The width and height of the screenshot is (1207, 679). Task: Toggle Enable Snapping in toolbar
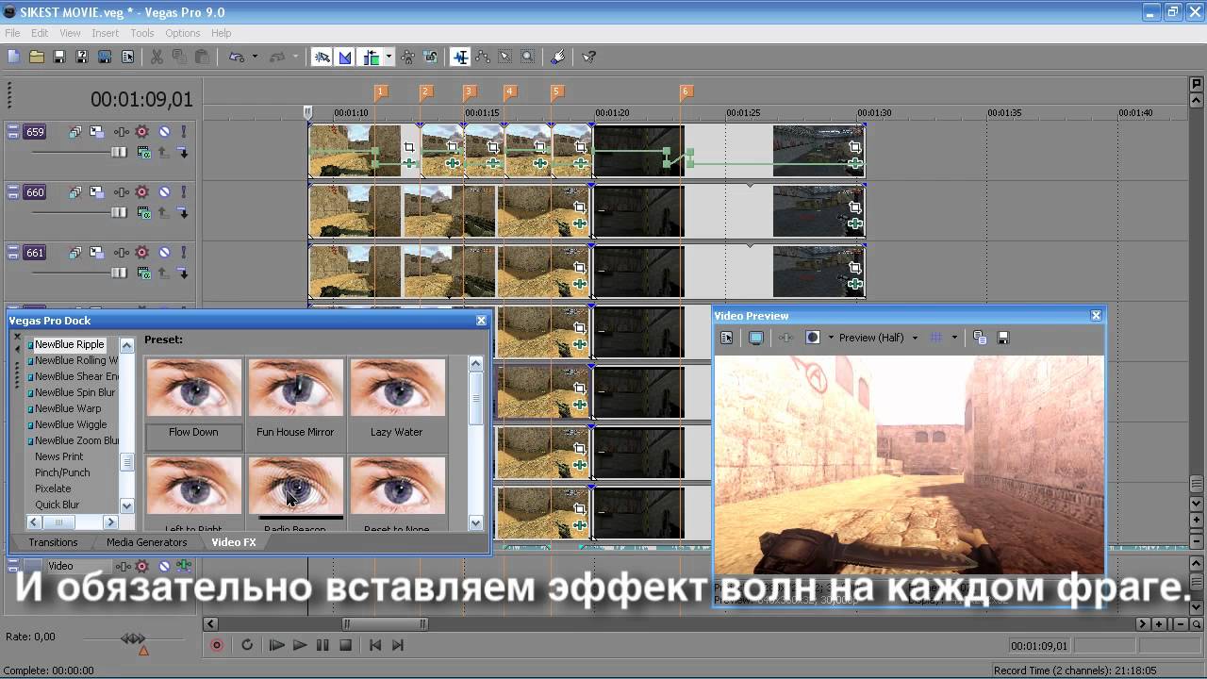point(322,58)
